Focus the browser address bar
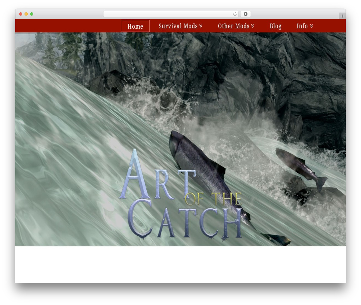 [171, 14]
